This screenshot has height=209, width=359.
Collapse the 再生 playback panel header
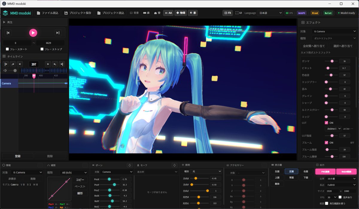[x=34, y=22]
